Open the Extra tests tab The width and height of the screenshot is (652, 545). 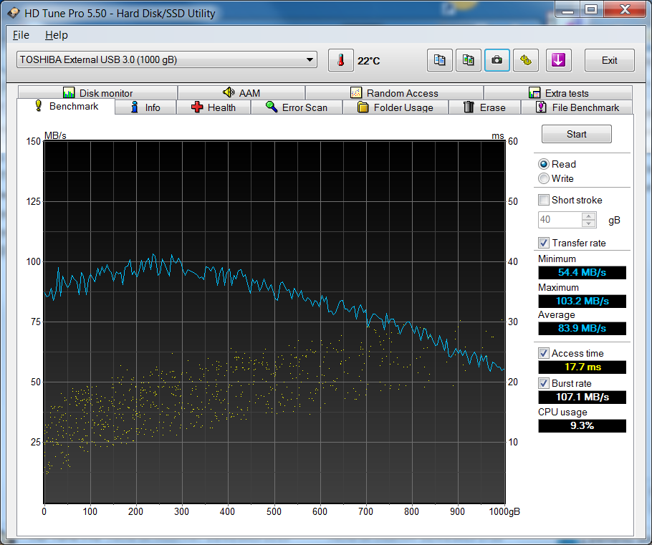558,92
